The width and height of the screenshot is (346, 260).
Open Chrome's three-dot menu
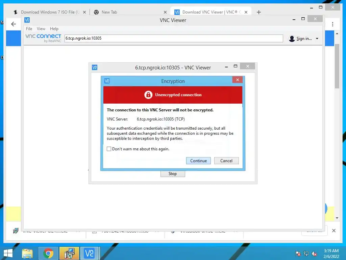(x=332, y=24)
